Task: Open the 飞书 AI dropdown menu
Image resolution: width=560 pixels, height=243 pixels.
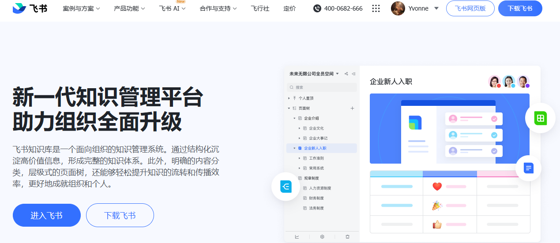Action: point(173,8)
